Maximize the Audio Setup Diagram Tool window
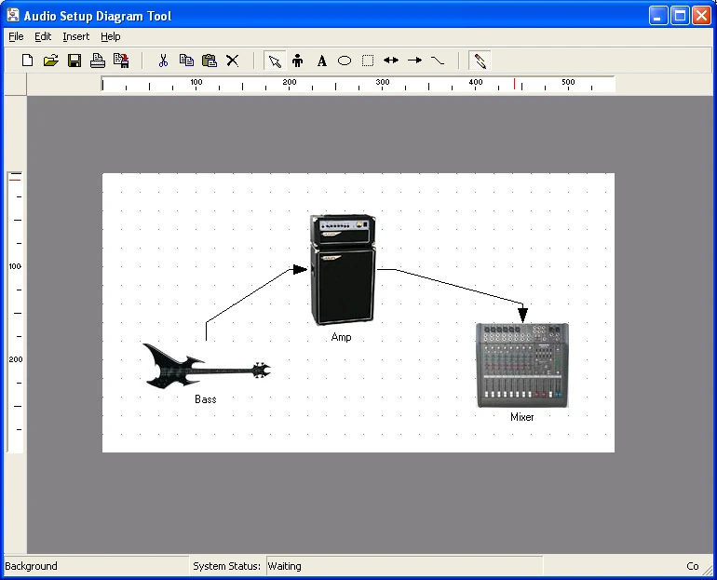The image size is (717, 580). click(x=680, y=16)
